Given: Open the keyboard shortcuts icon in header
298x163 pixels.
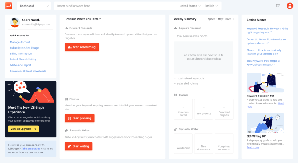Looking at the screenshot, I should (278, 6).
